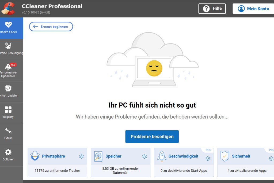Click the Speicher hard drive icon
274x183 pixels.
click(x=98, y=156)
